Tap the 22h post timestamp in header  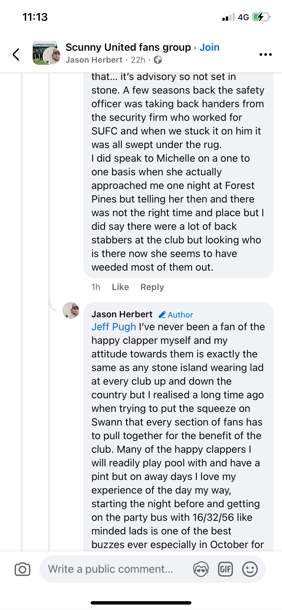138,60
